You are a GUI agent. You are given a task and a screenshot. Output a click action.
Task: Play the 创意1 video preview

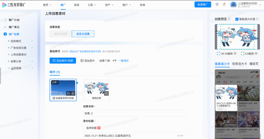pyautogui.click(x=73, y=93)
